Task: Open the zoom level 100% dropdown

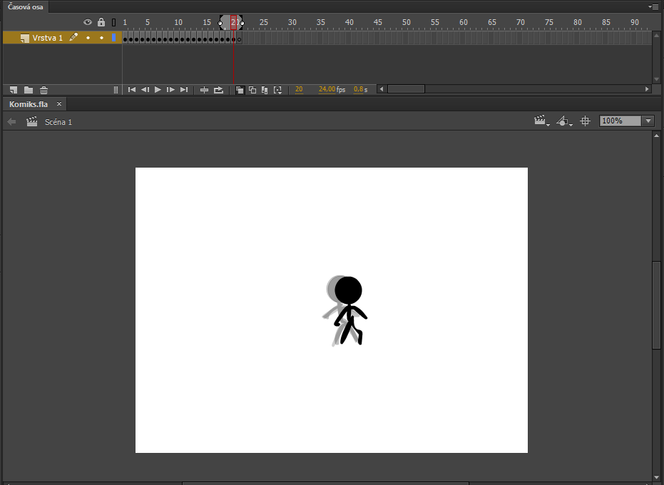Action: 648,121
